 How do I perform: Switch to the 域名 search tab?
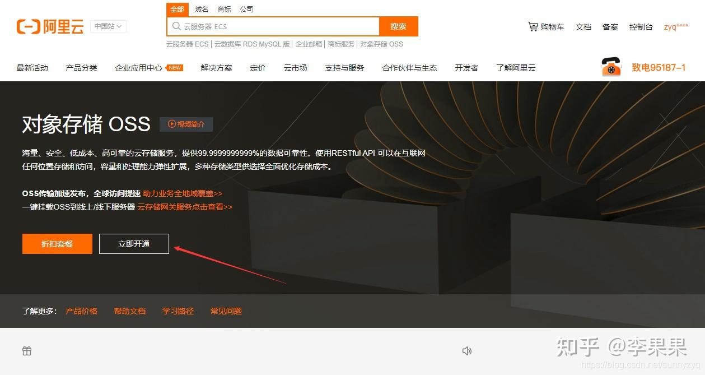202,9
